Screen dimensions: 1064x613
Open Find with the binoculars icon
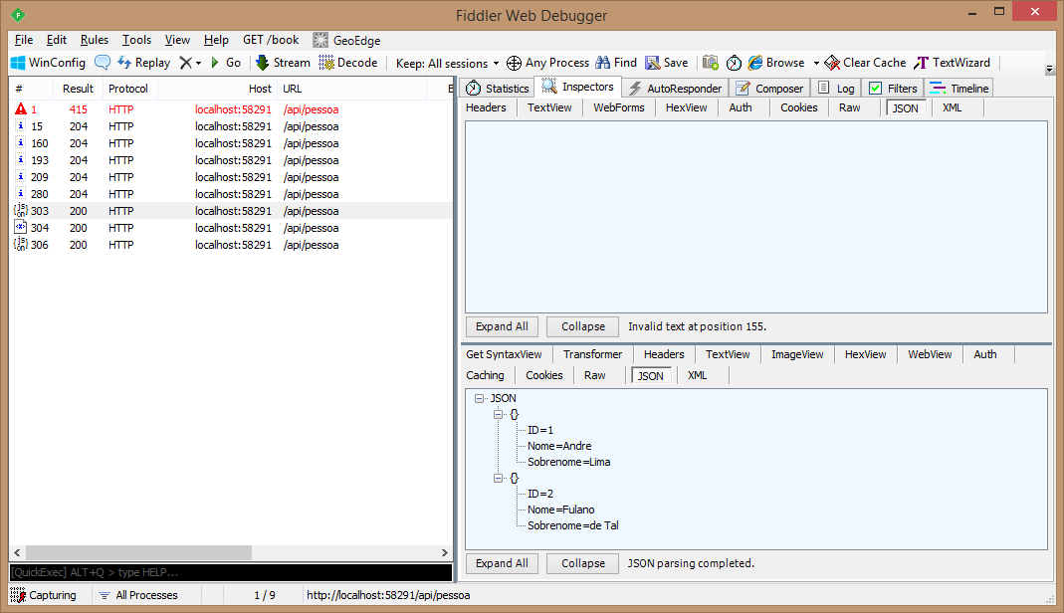click(602, 63)
